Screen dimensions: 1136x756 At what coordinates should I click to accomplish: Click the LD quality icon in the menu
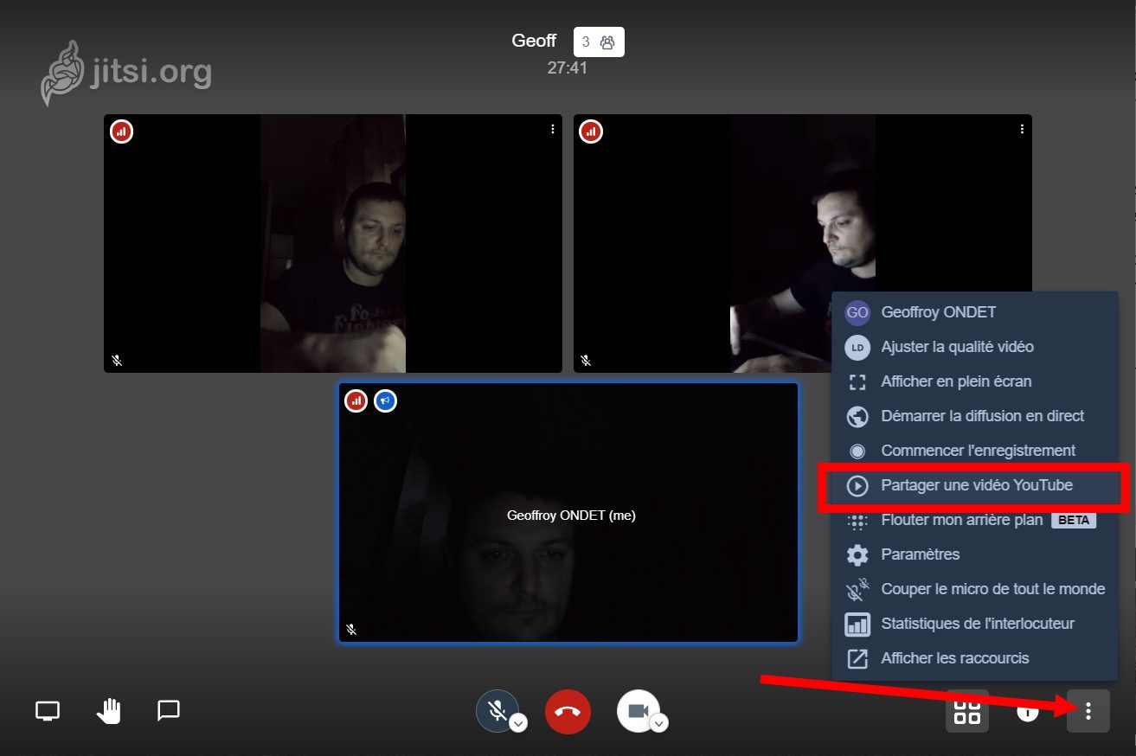[857, 347]
